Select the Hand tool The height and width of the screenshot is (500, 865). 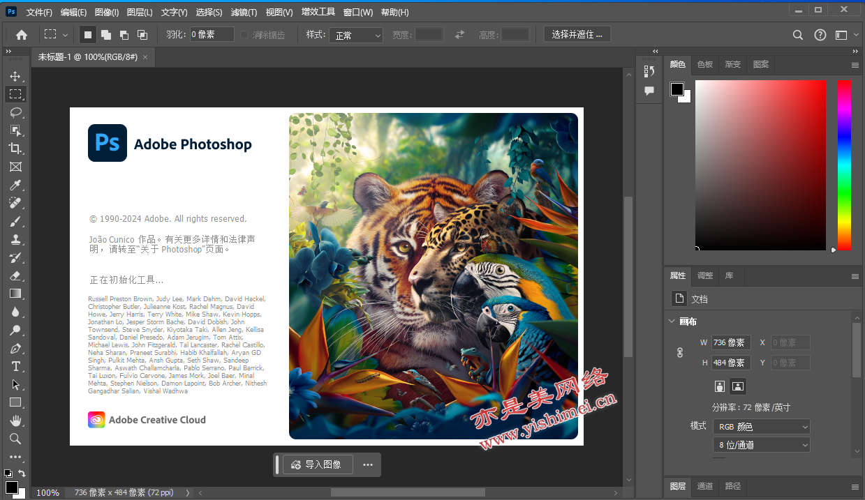tap(15, 421)
